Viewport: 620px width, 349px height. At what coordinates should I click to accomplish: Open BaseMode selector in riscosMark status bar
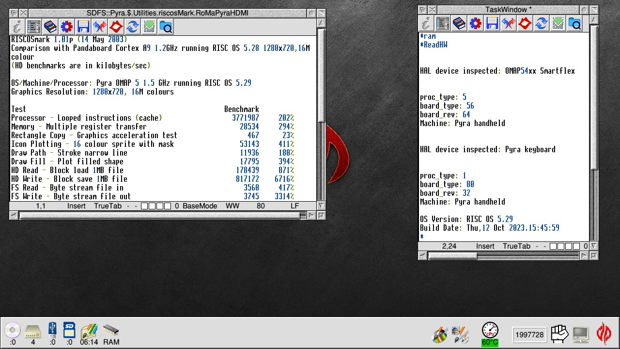tap(200, 206)
